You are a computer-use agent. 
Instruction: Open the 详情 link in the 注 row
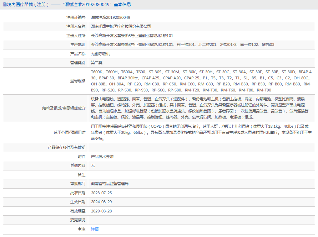pos(95,229)
